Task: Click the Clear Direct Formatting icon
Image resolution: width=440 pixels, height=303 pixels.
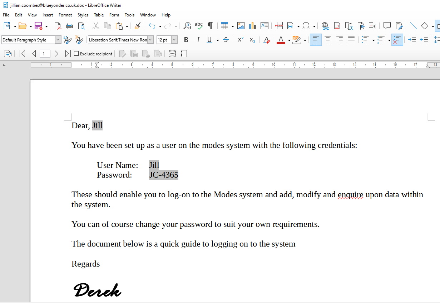Action: tap(266, 40)
